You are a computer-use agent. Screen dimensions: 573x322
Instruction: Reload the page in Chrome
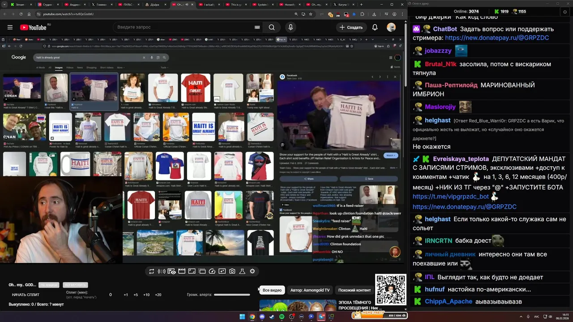pyautogui.click(x=21, y=14)
